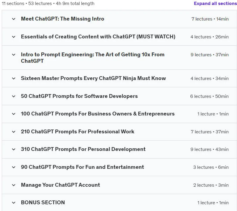Select 210 ChatGPT Prompts For Professional Work title
The width and height of the screenshot is (237, 211).
pos(77,132)
